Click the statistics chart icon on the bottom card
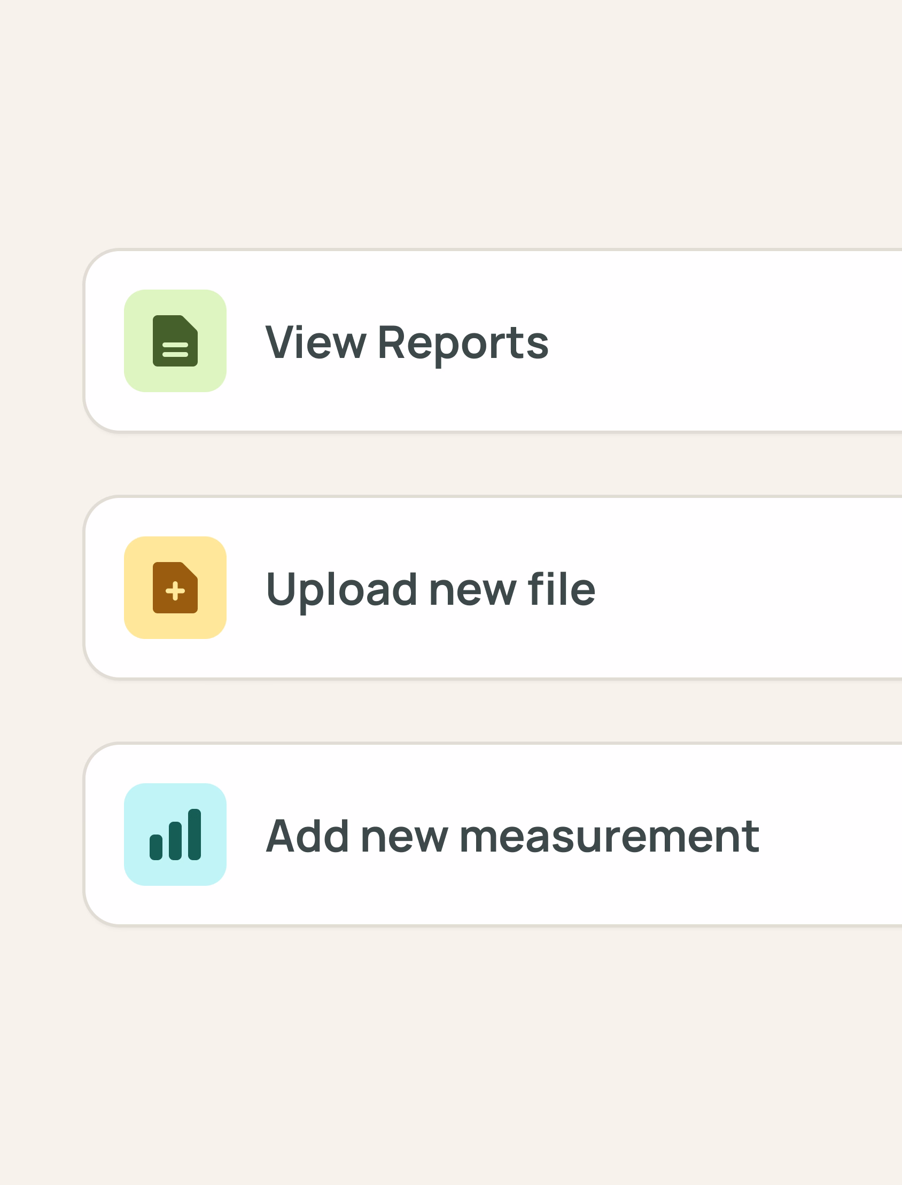 pyautogui.click(x=176, y=835)
